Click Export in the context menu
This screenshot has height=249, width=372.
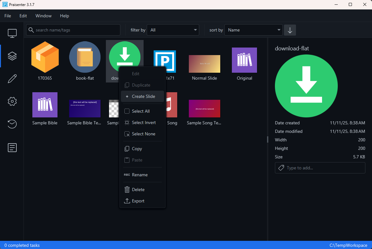pyautogui.click(x=138, y=201)
